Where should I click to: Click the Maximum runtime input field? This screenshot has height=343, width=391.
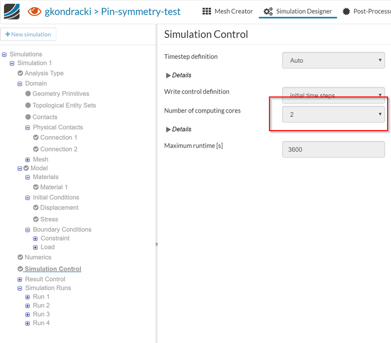click(x=333, y=150)
